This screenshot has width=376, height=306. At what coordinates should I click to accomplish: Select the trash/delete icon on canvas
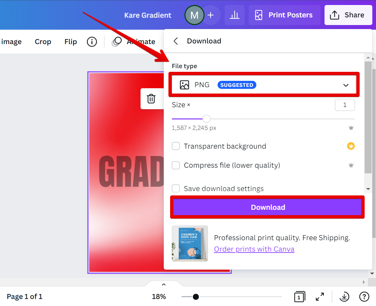tap(151, 99)
